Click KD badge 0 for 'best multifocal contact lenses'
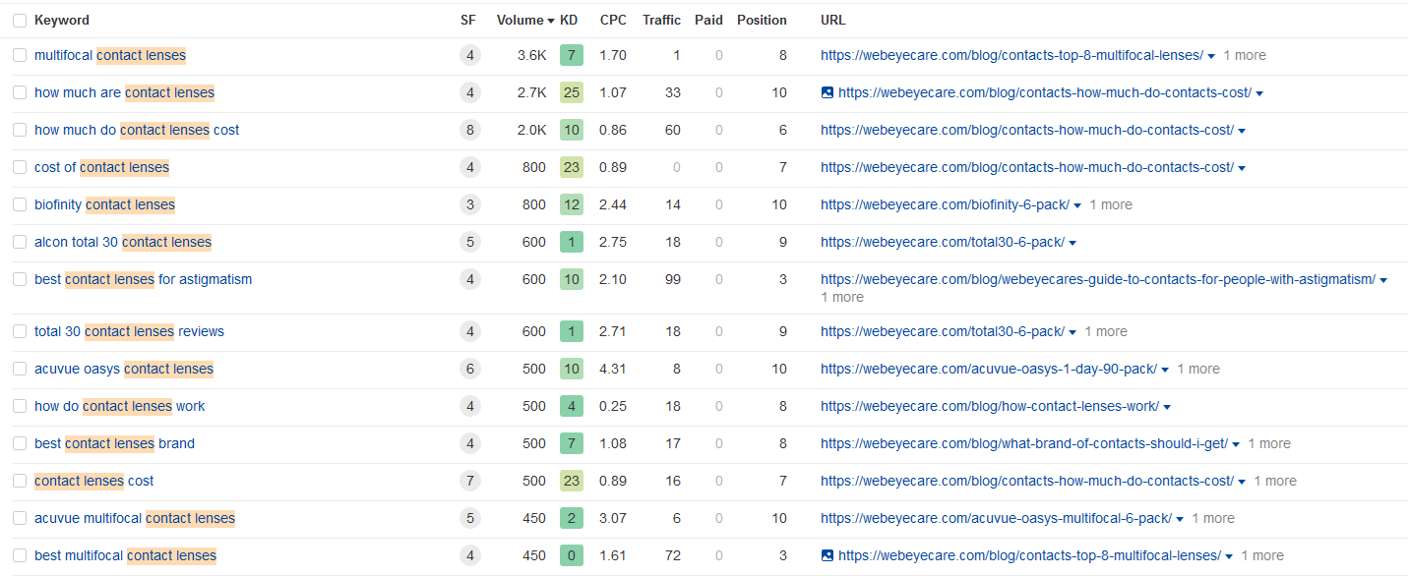This screenshot has width=1408, height=576. pyautogui.click(x=571, y=555)
